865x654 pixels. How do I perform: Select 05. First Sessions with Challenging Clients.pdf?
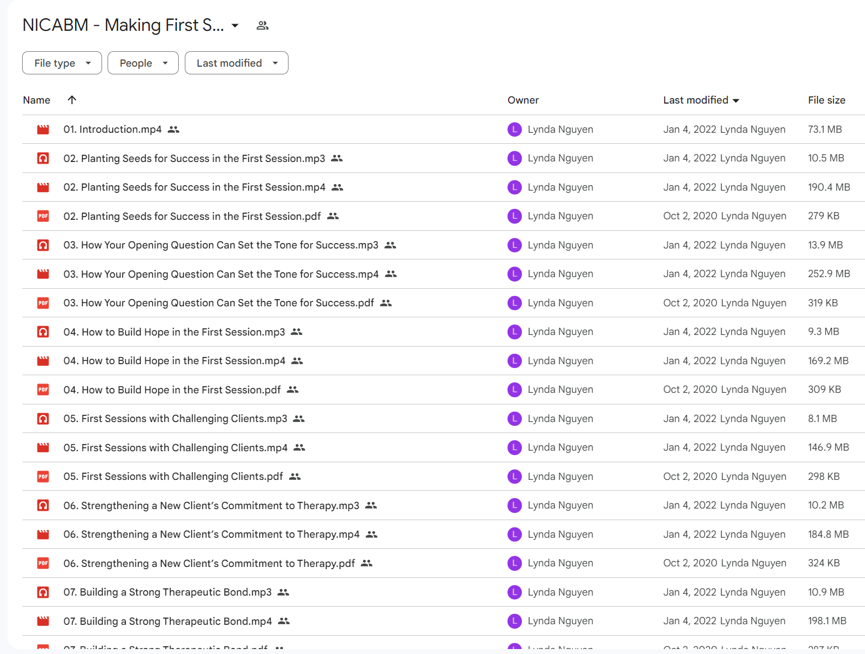[x=173, y=477]
